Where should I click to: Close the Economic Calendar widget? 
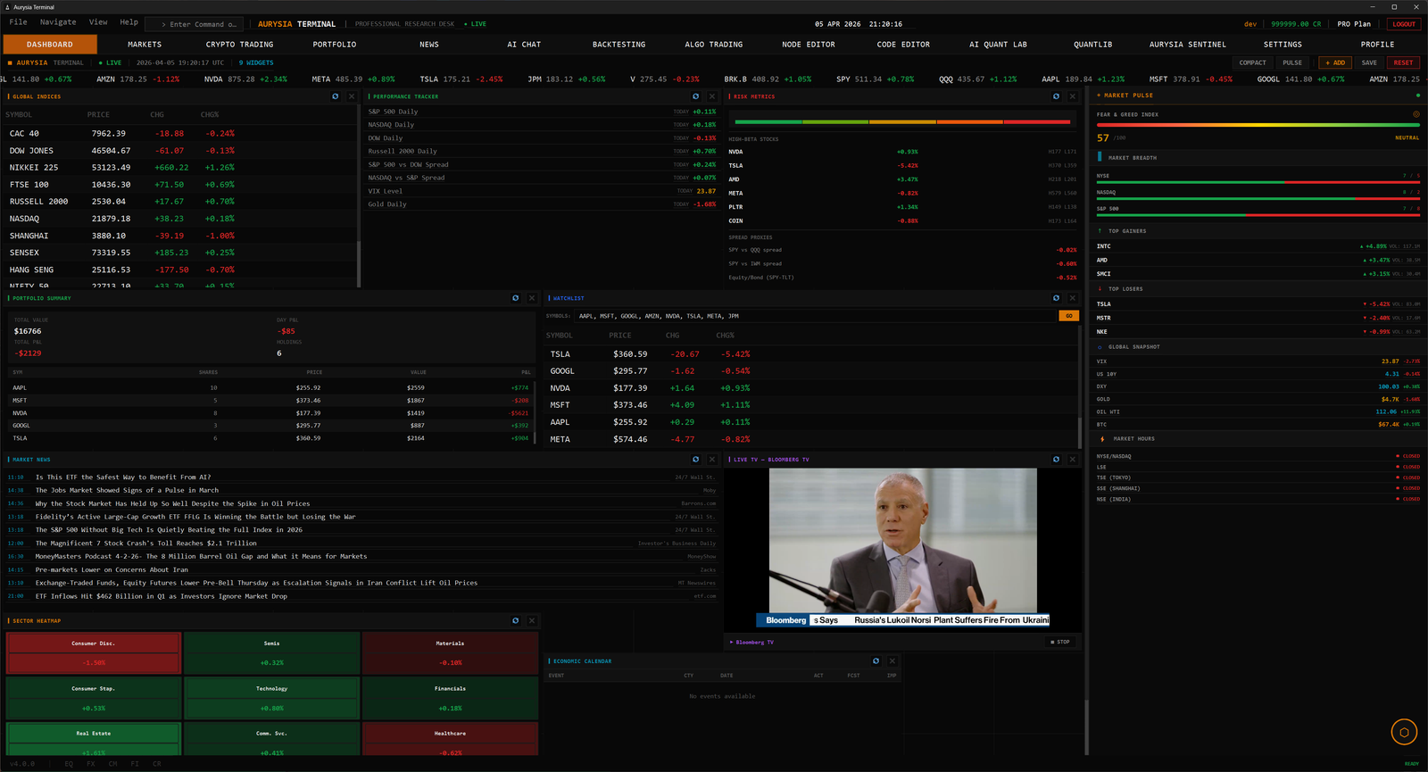point(892,661)
